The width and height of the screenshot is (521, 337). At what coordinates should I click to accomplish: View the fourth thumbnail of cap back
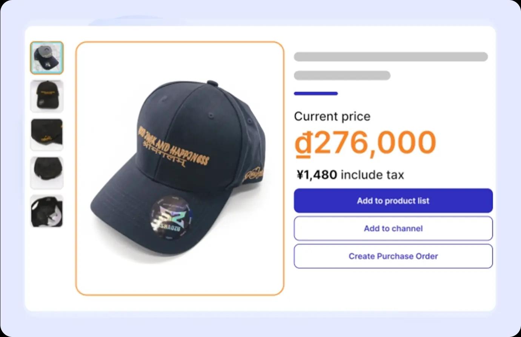tap(47, 173)
